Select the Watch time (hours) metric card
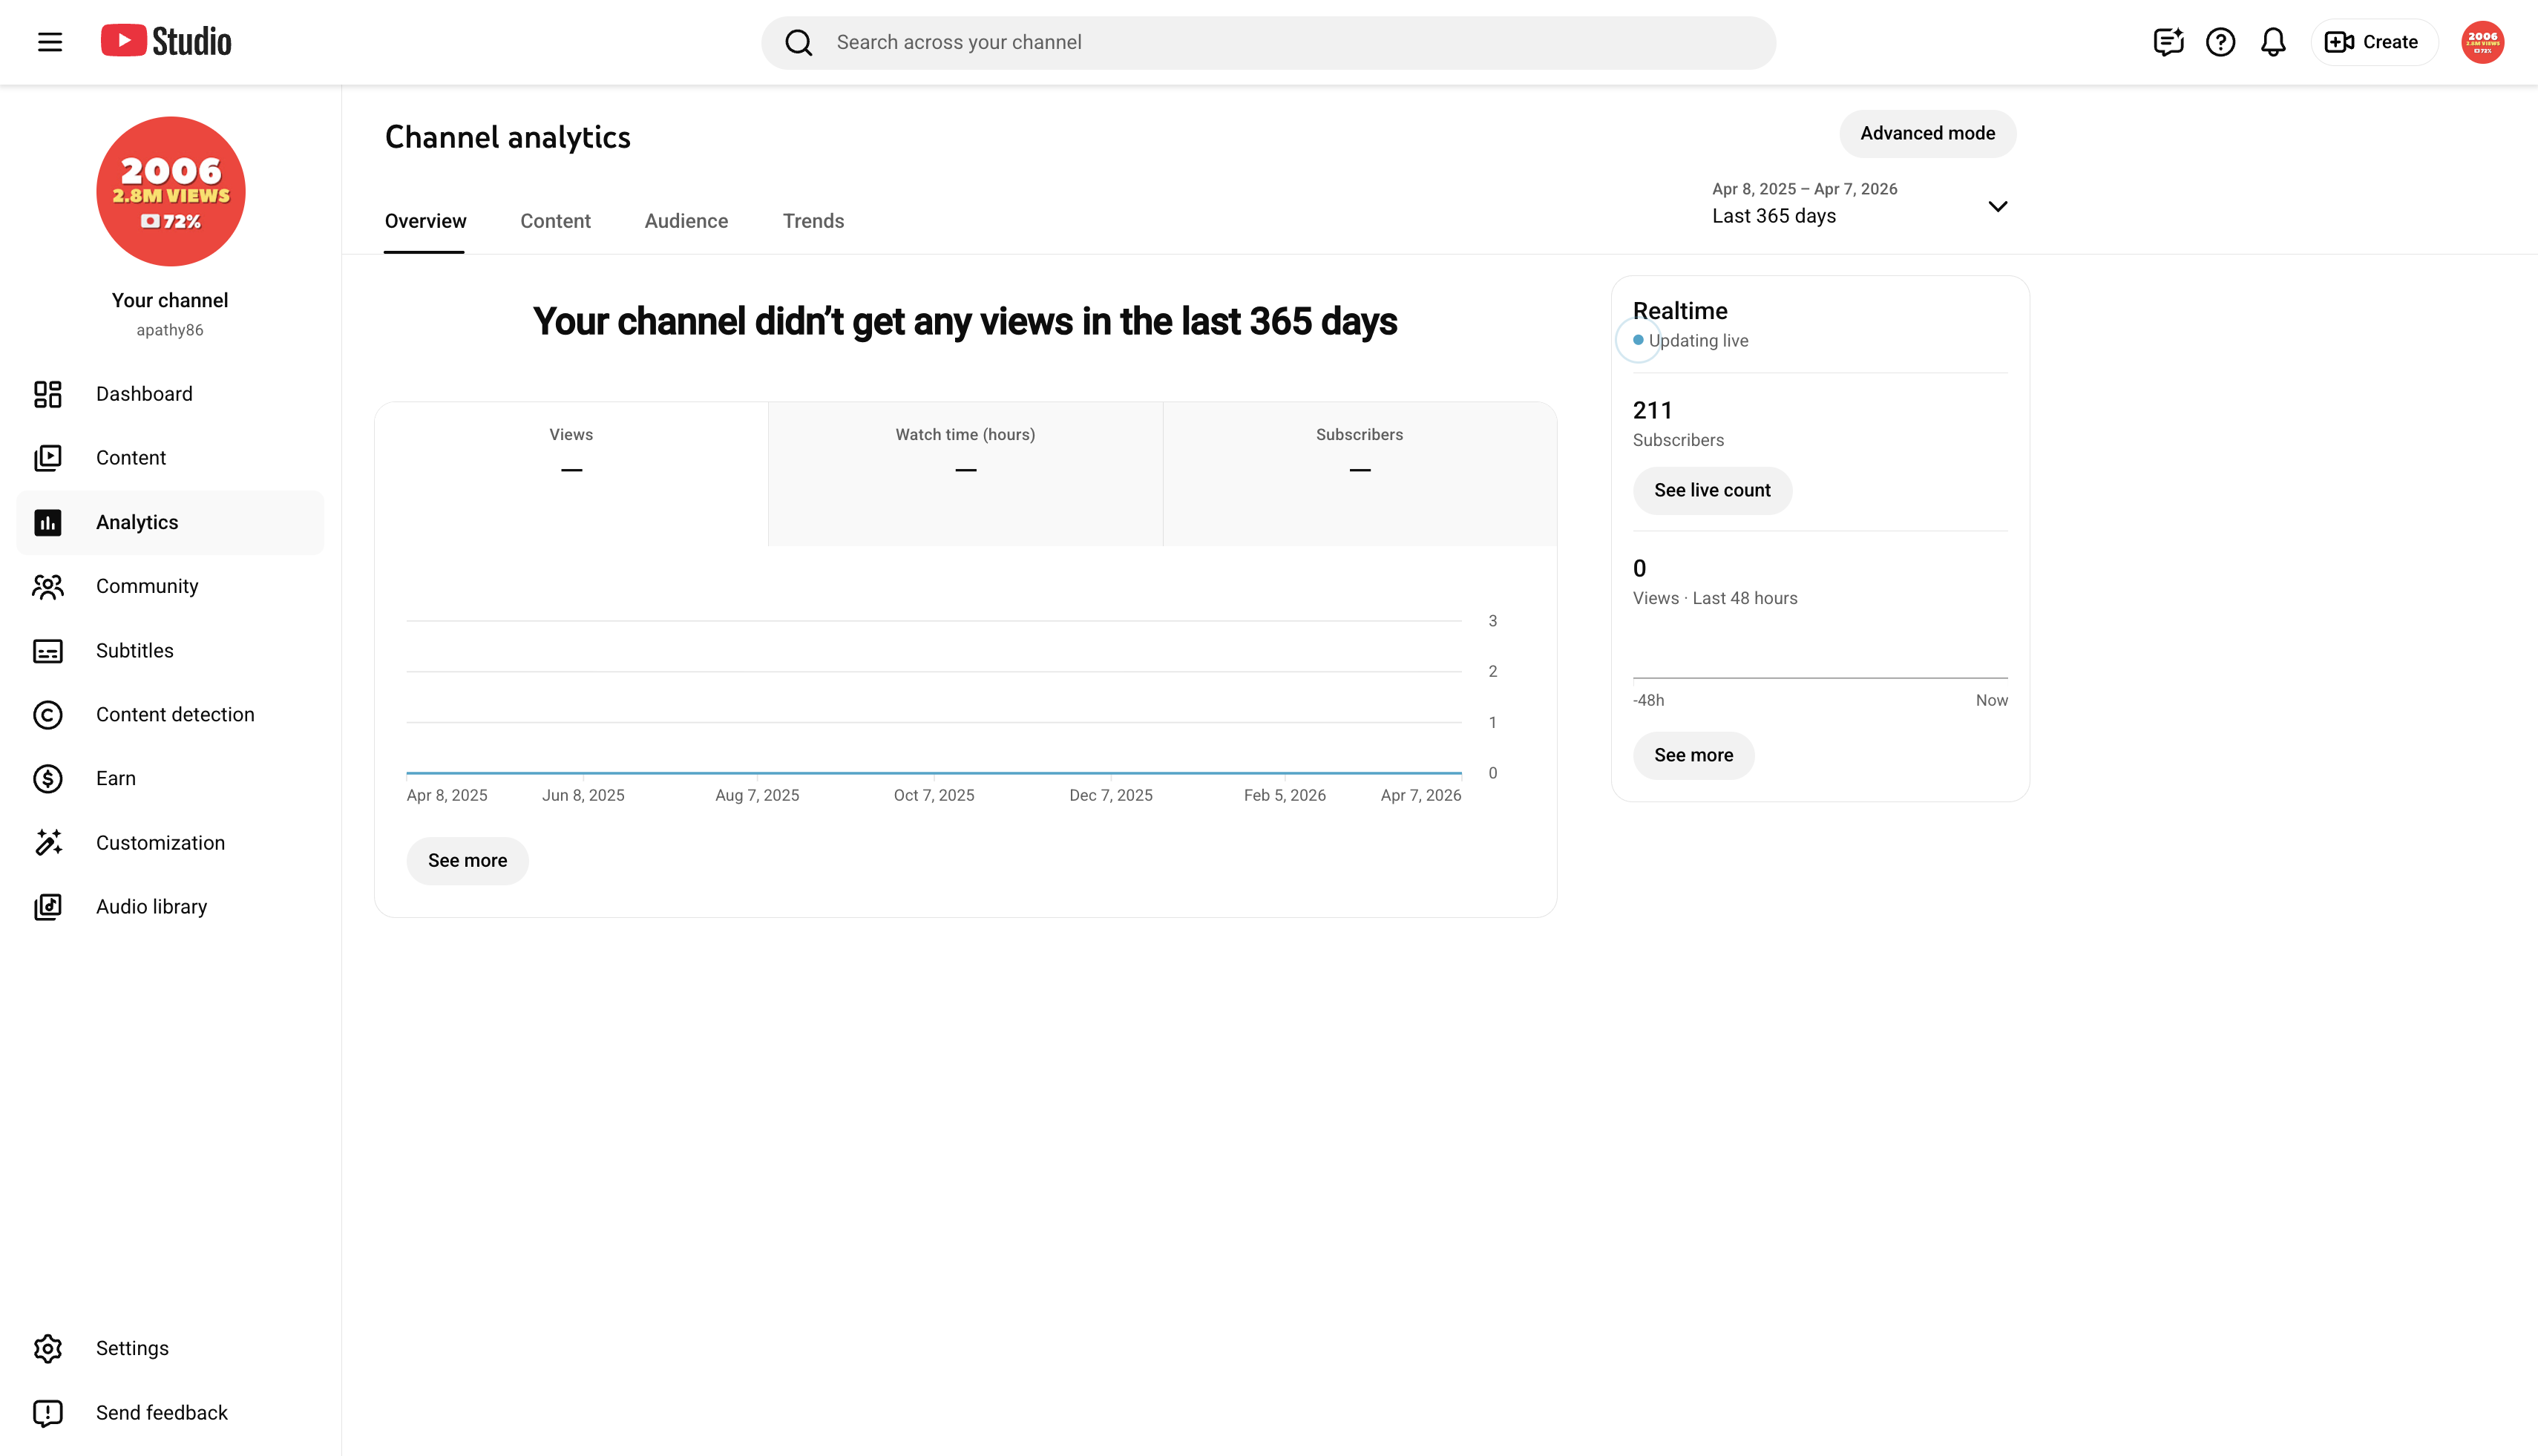The width and height of the screenshot is (2538, 1456). (965, 474)
